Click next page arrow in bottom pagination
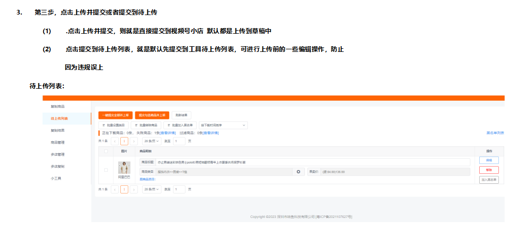529x246 pixels. coord(134,189)
